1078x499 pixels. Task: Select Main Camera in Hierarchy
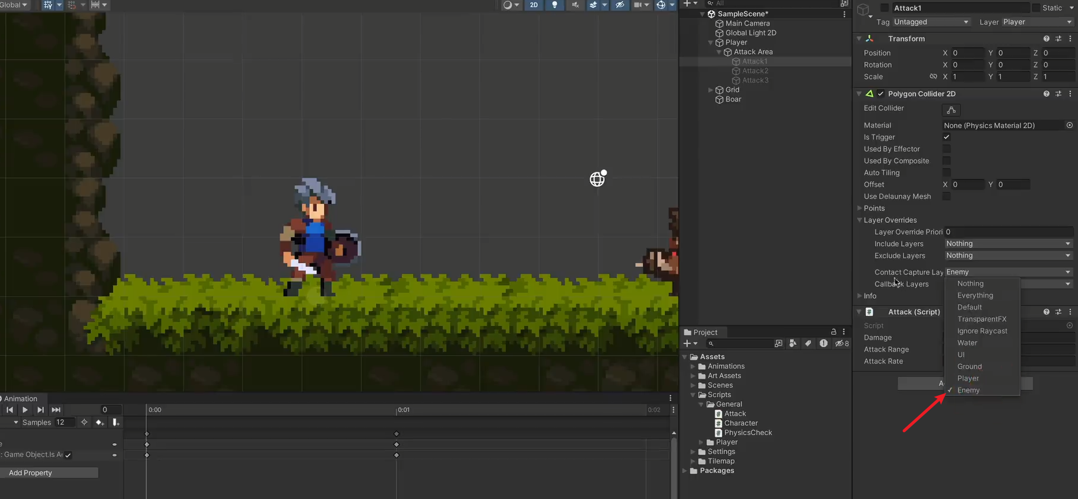point(747,24)
